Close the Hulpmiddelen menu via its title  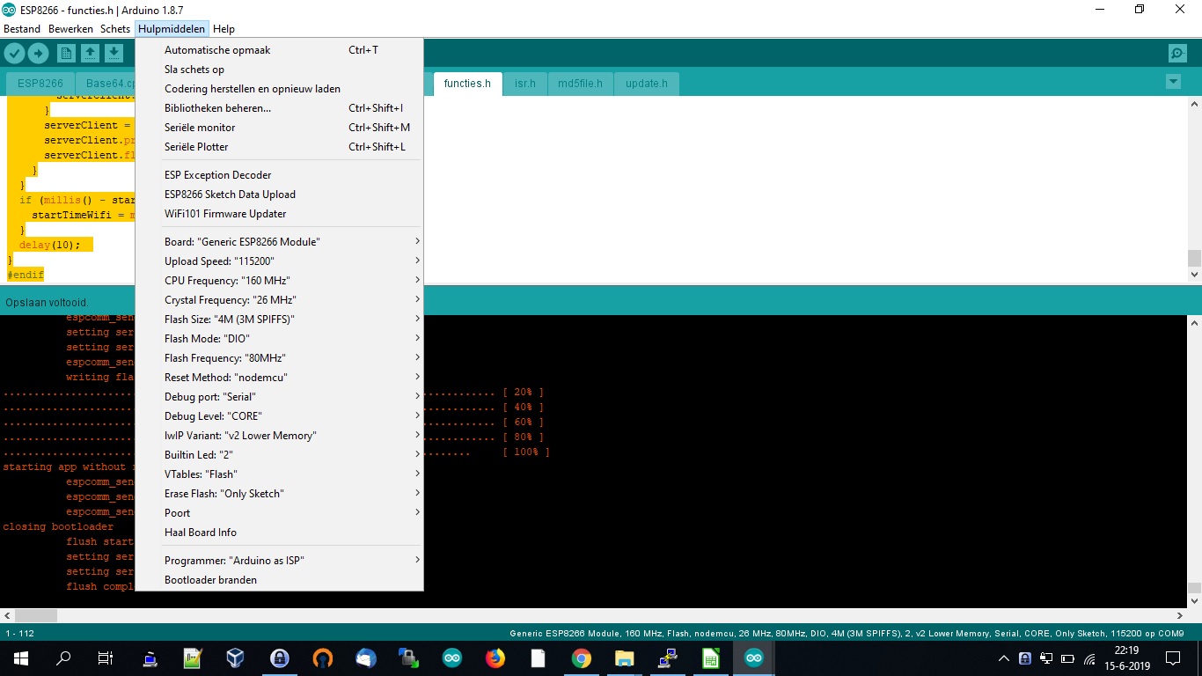click(172, 29)
